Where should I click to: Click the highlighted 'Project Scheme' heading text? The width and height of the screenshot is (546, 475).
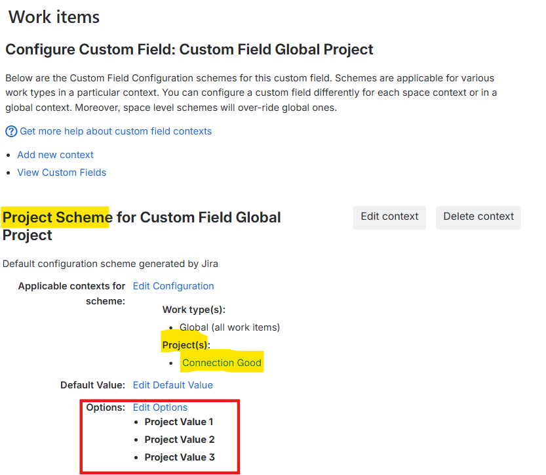[58, 217]
